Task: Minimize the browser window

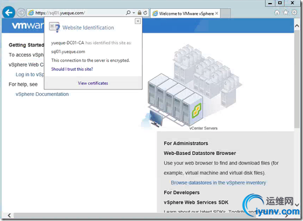Action: [x=270, y=3]
